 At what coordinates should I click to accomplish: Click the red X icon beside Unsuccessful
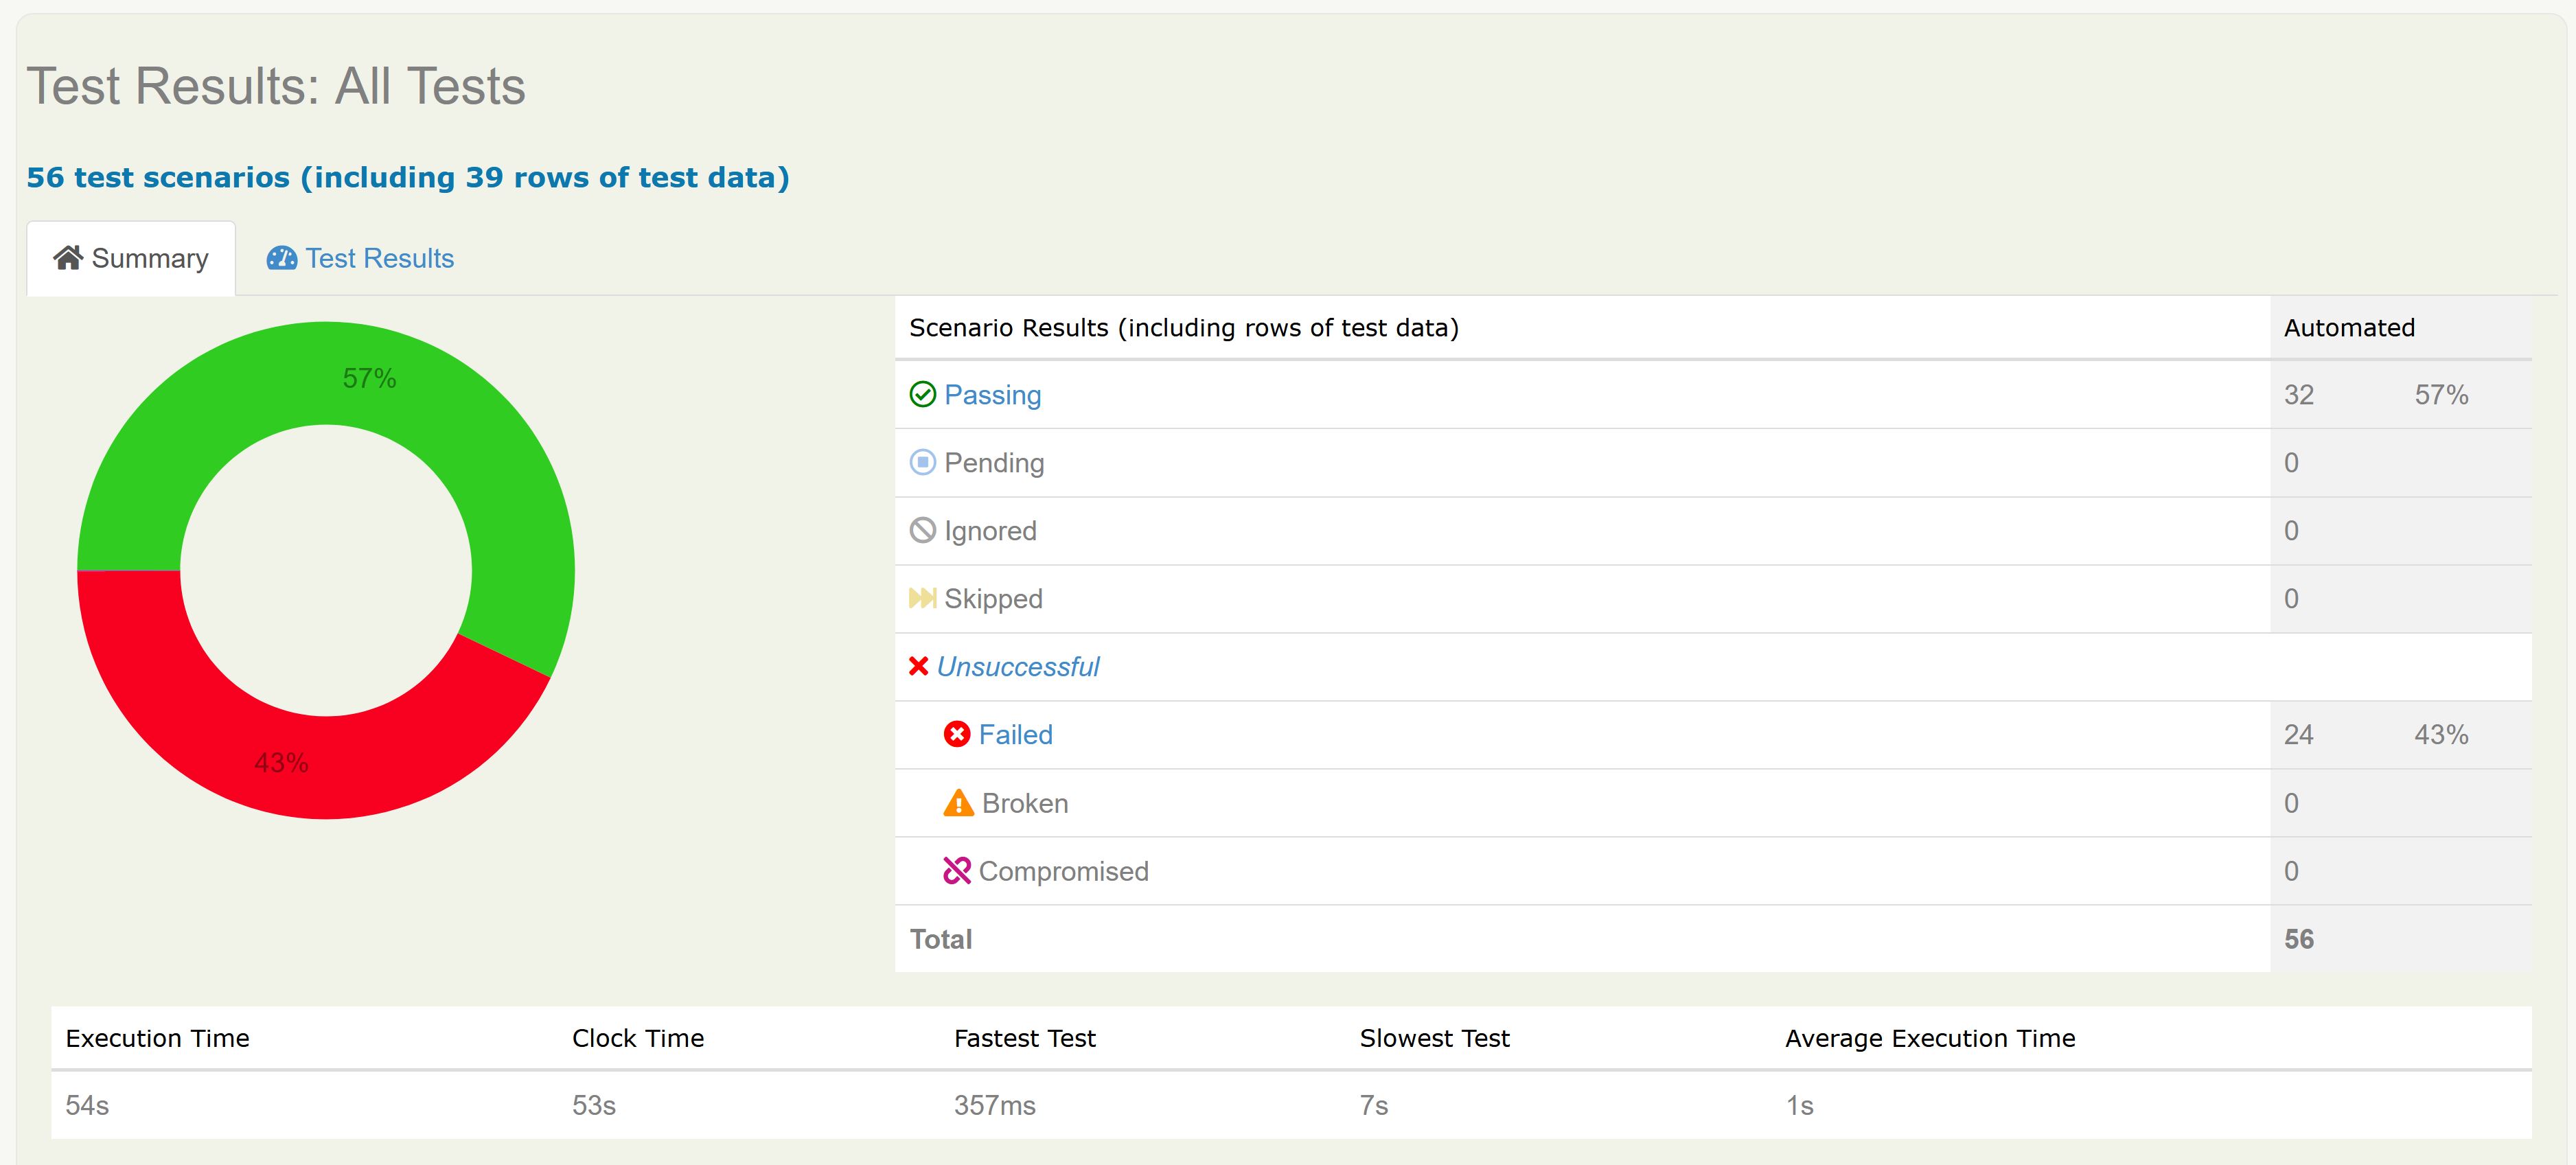(x=919, y=666)
